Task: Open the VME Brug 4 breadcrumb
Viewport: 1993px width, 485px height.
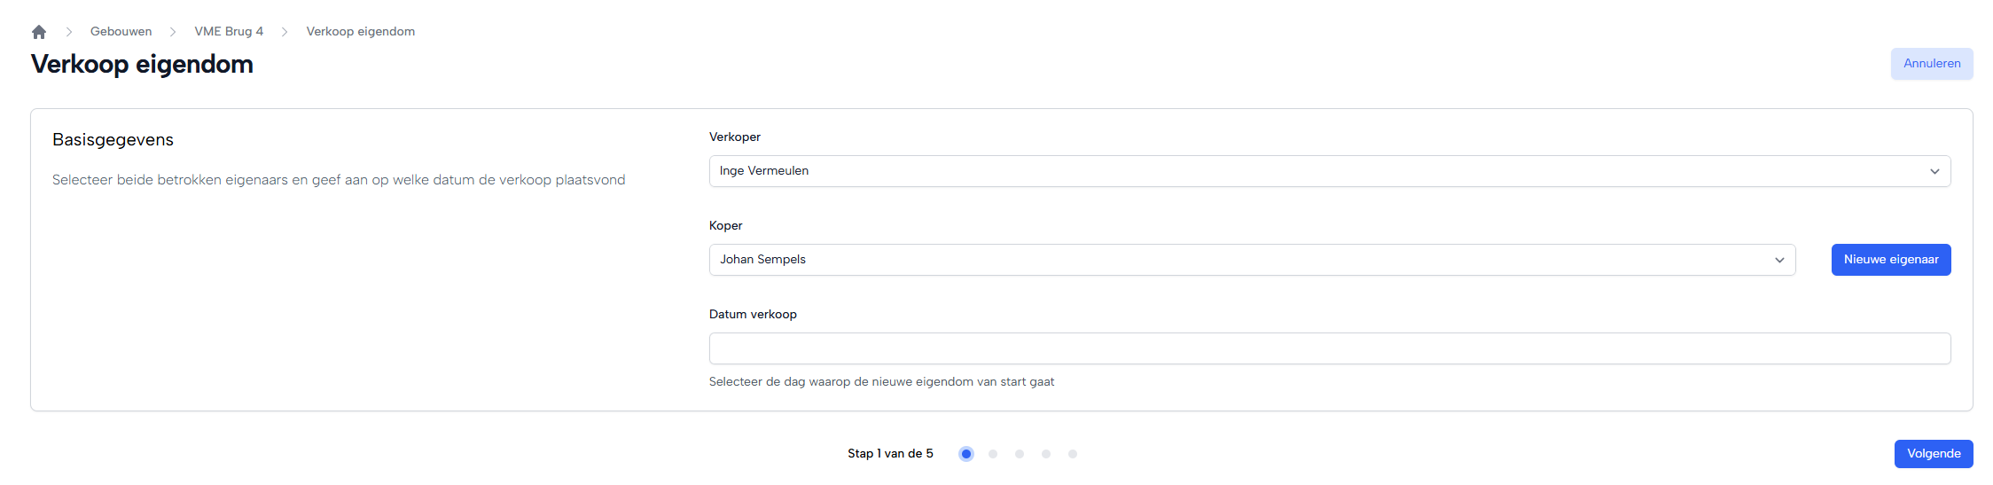Action: point(229,32)
